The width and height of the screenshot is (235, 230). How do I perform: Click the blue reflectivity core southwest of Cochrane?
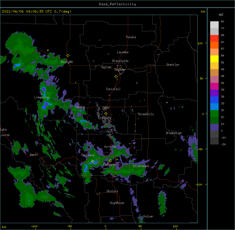86,168
